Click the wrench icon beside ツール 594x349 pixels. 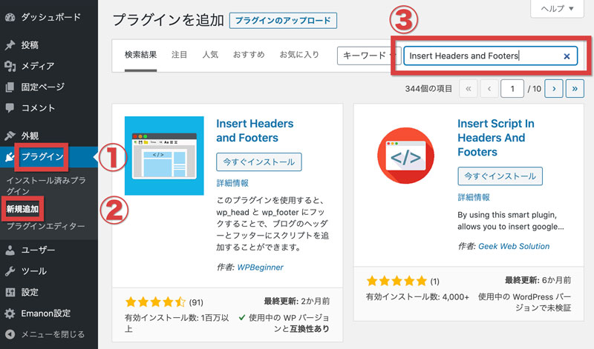(10, 271)
